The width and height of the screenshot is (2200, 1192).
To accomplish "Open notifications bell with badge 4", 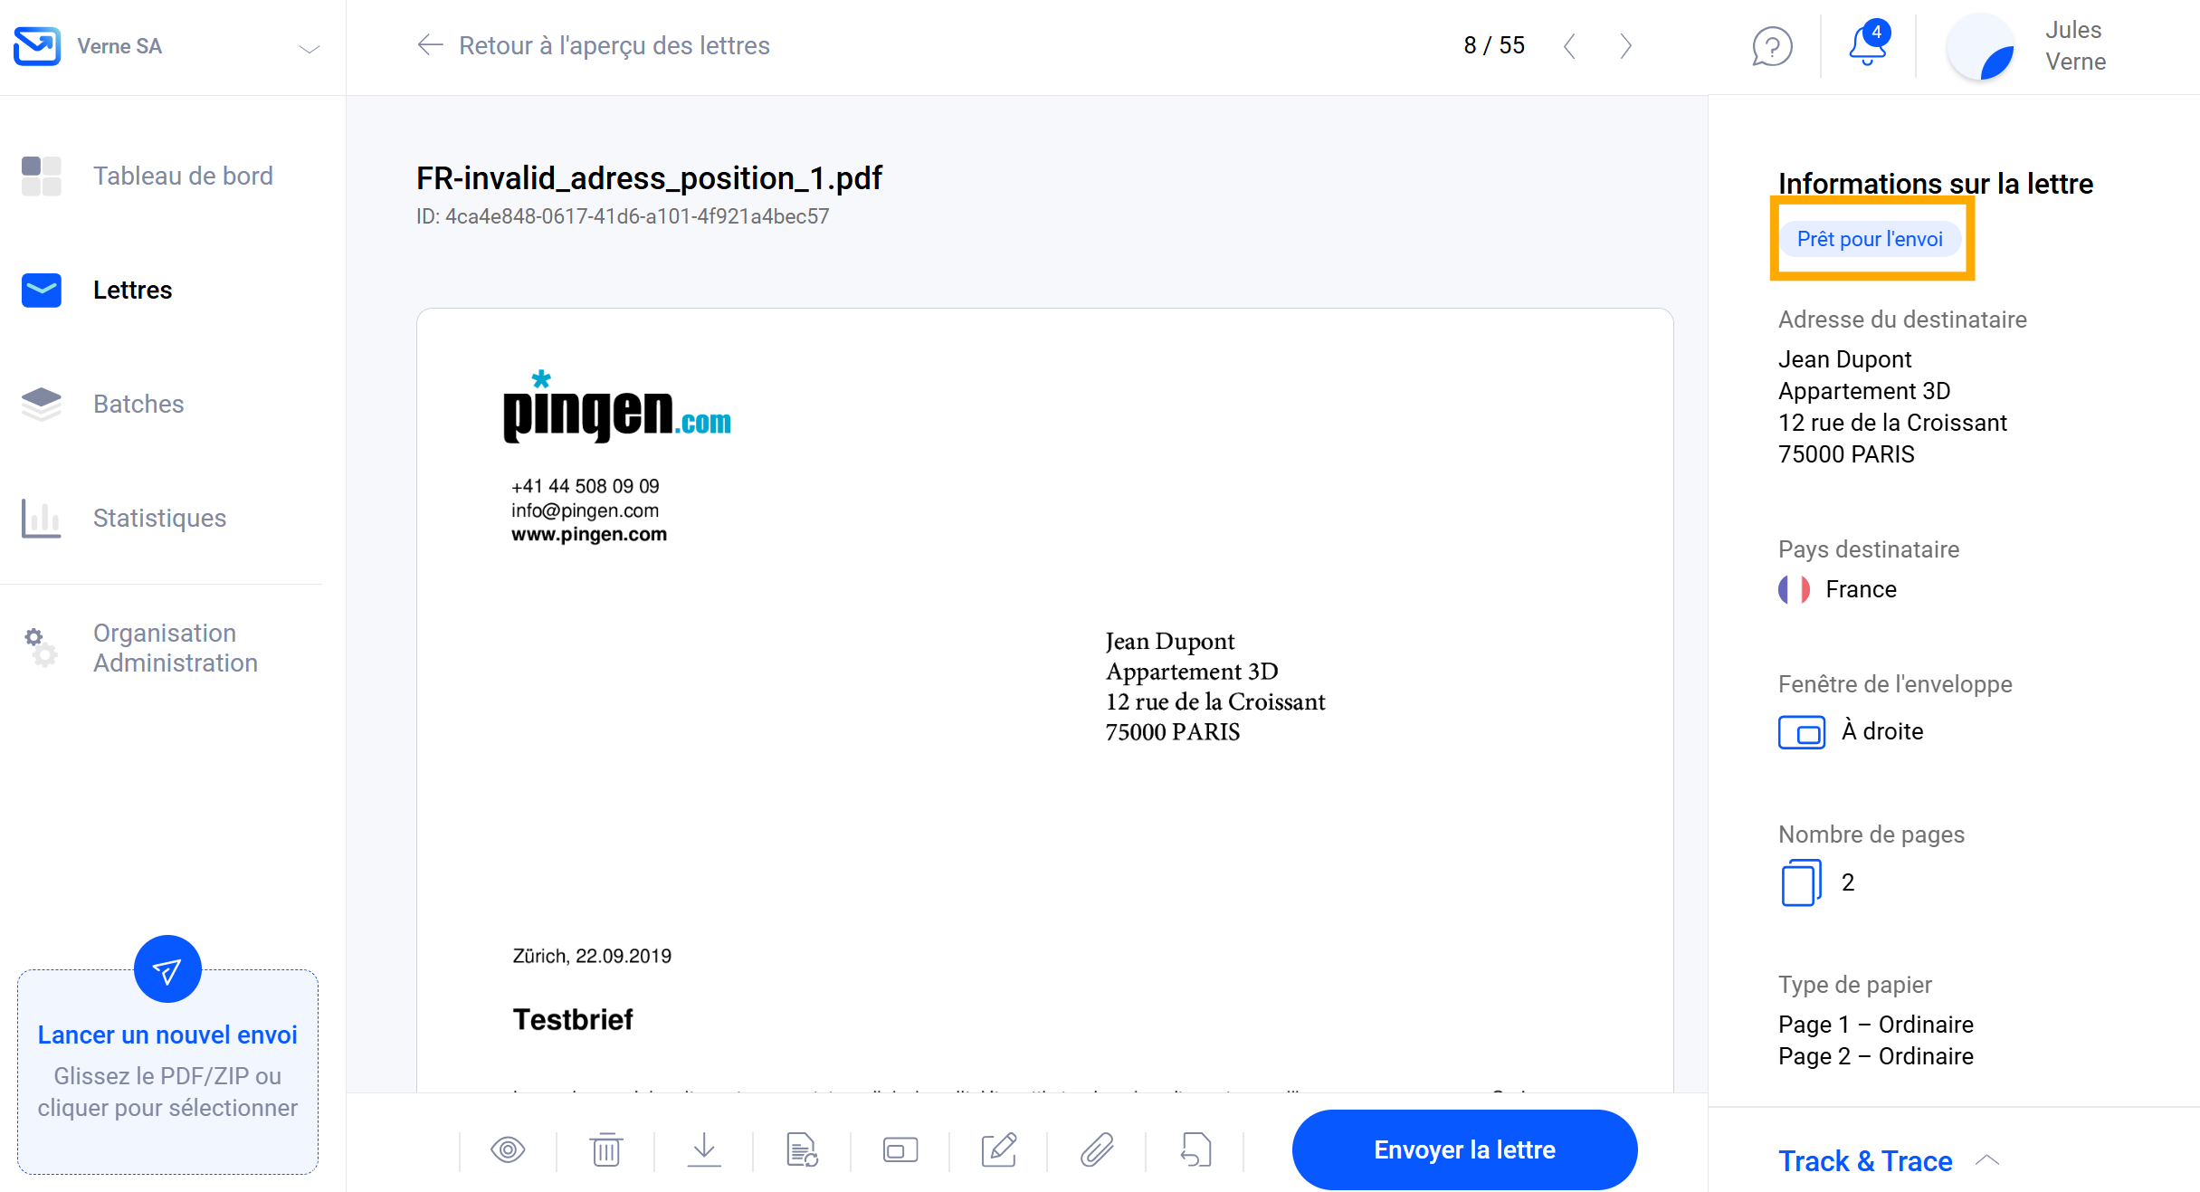I will click(x=1868, y=43).
